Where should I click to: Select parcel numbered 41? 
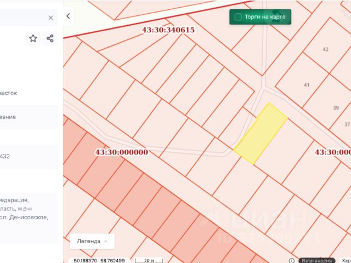[x=307, y=85]
